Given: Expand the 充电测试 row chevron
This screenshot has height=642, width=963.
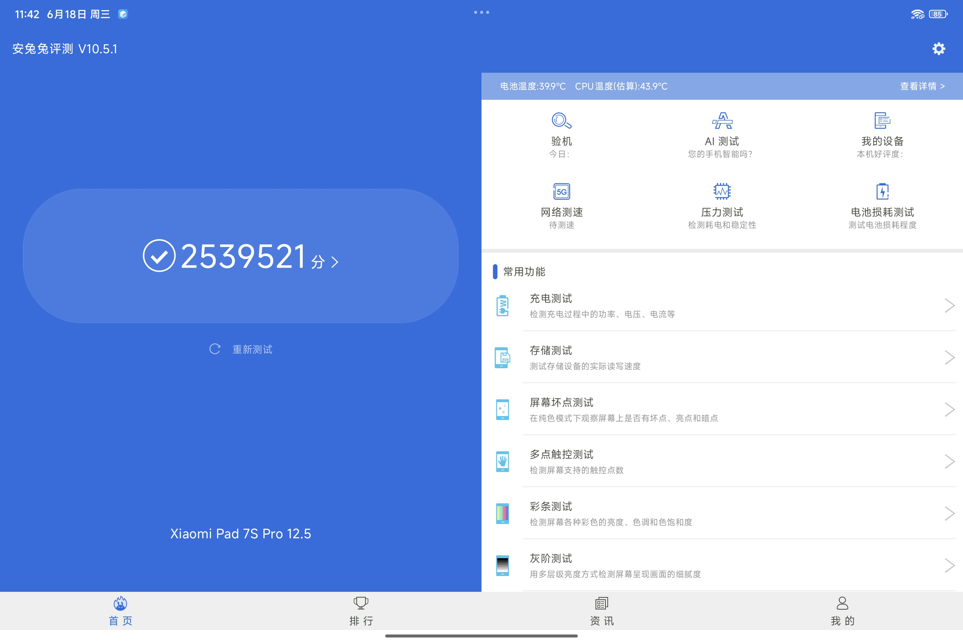Looking at the screenshot, I should coord(949,305).
